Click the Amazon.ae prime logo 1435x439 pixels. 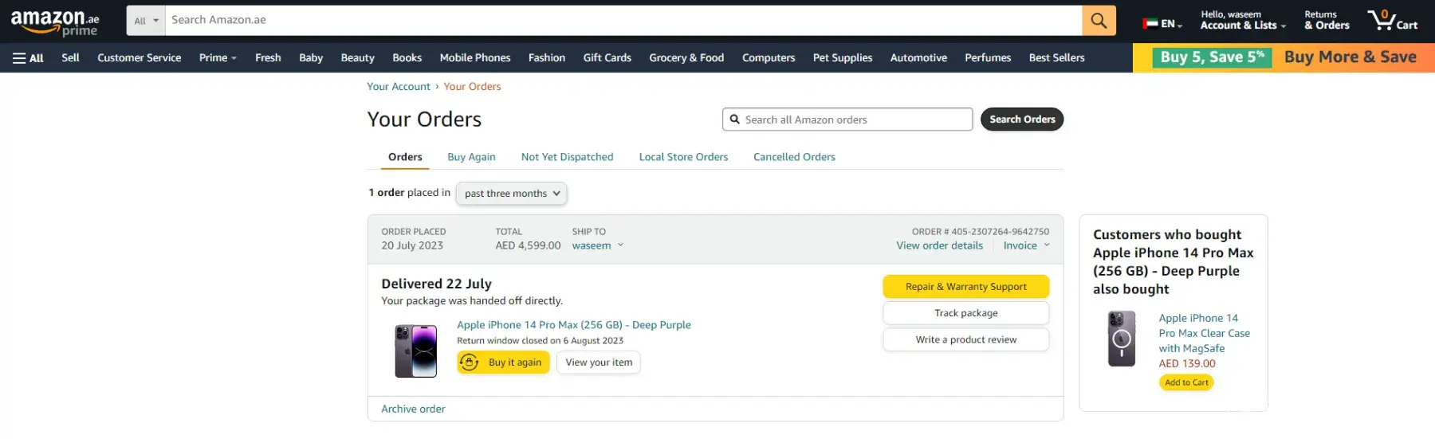click(54, 22)
